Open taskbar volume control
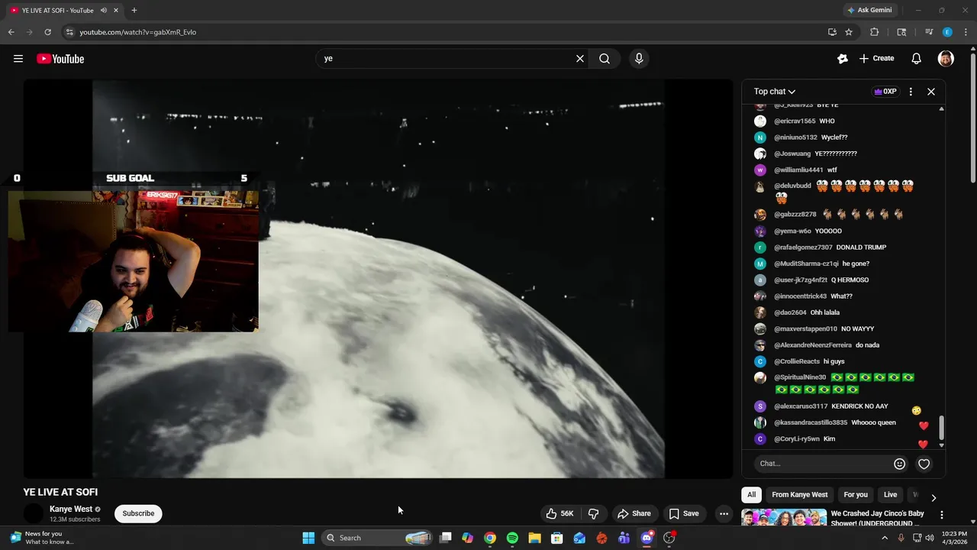The width and height of the screenshot is (977, 550). click(930, 538)
